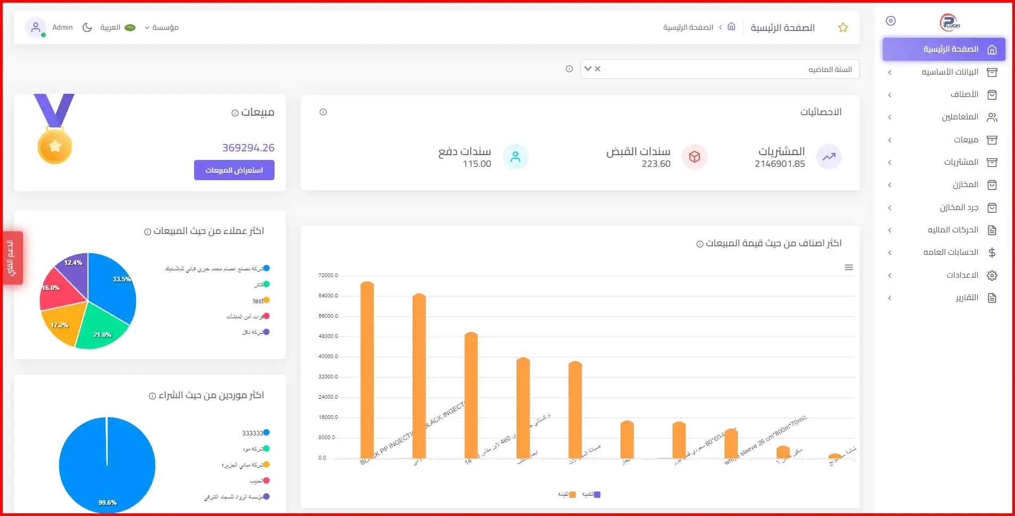Viewport: 1015px width, 516px height.
Task: Click the سندات القبض box icon
Action: point(695,157)
